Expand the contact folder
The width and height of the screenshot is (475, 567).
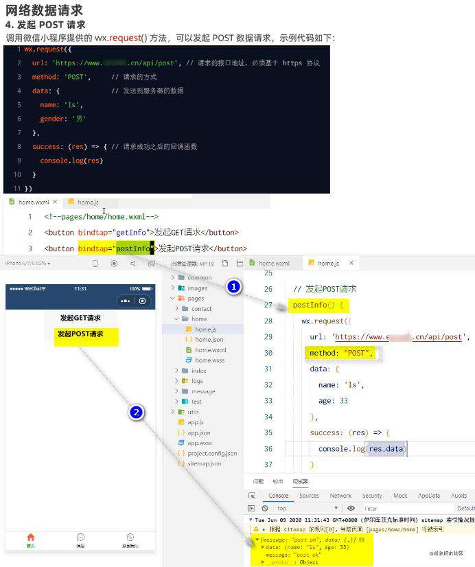tap(176, 308)
